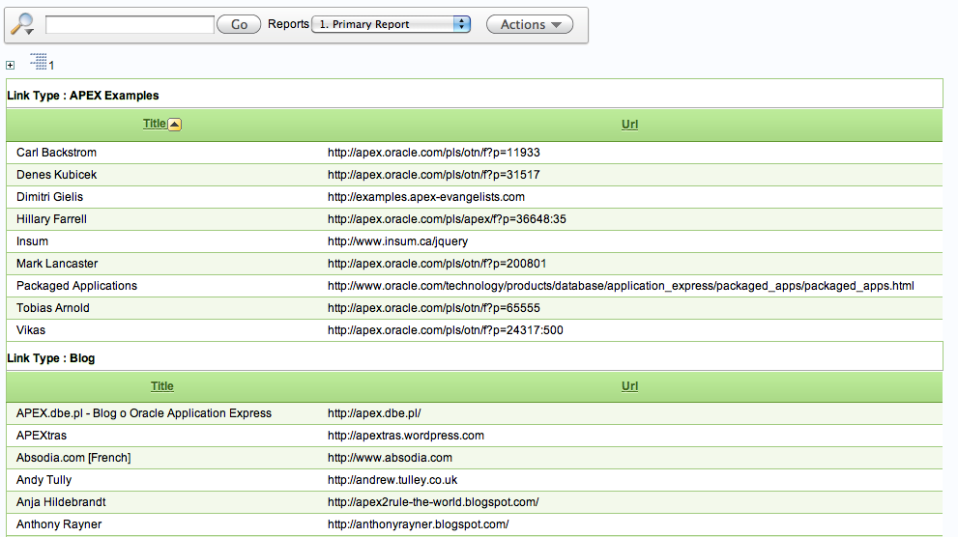Click the packaged_apps.html URL cell
958x537 pixels.
click(621, 286)
